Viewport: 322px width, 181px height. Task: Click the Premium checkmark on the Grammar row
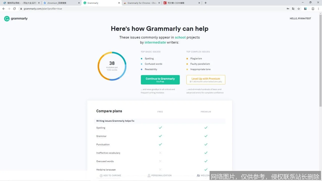206,136
